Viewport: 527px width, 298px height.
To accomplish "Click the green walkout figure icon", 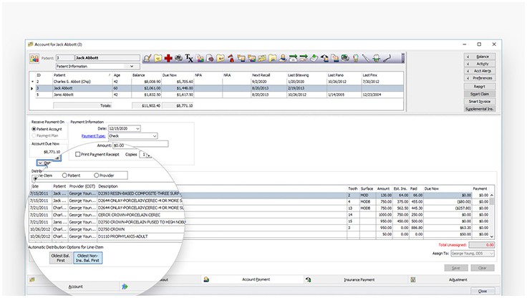I will coord(125,287).
